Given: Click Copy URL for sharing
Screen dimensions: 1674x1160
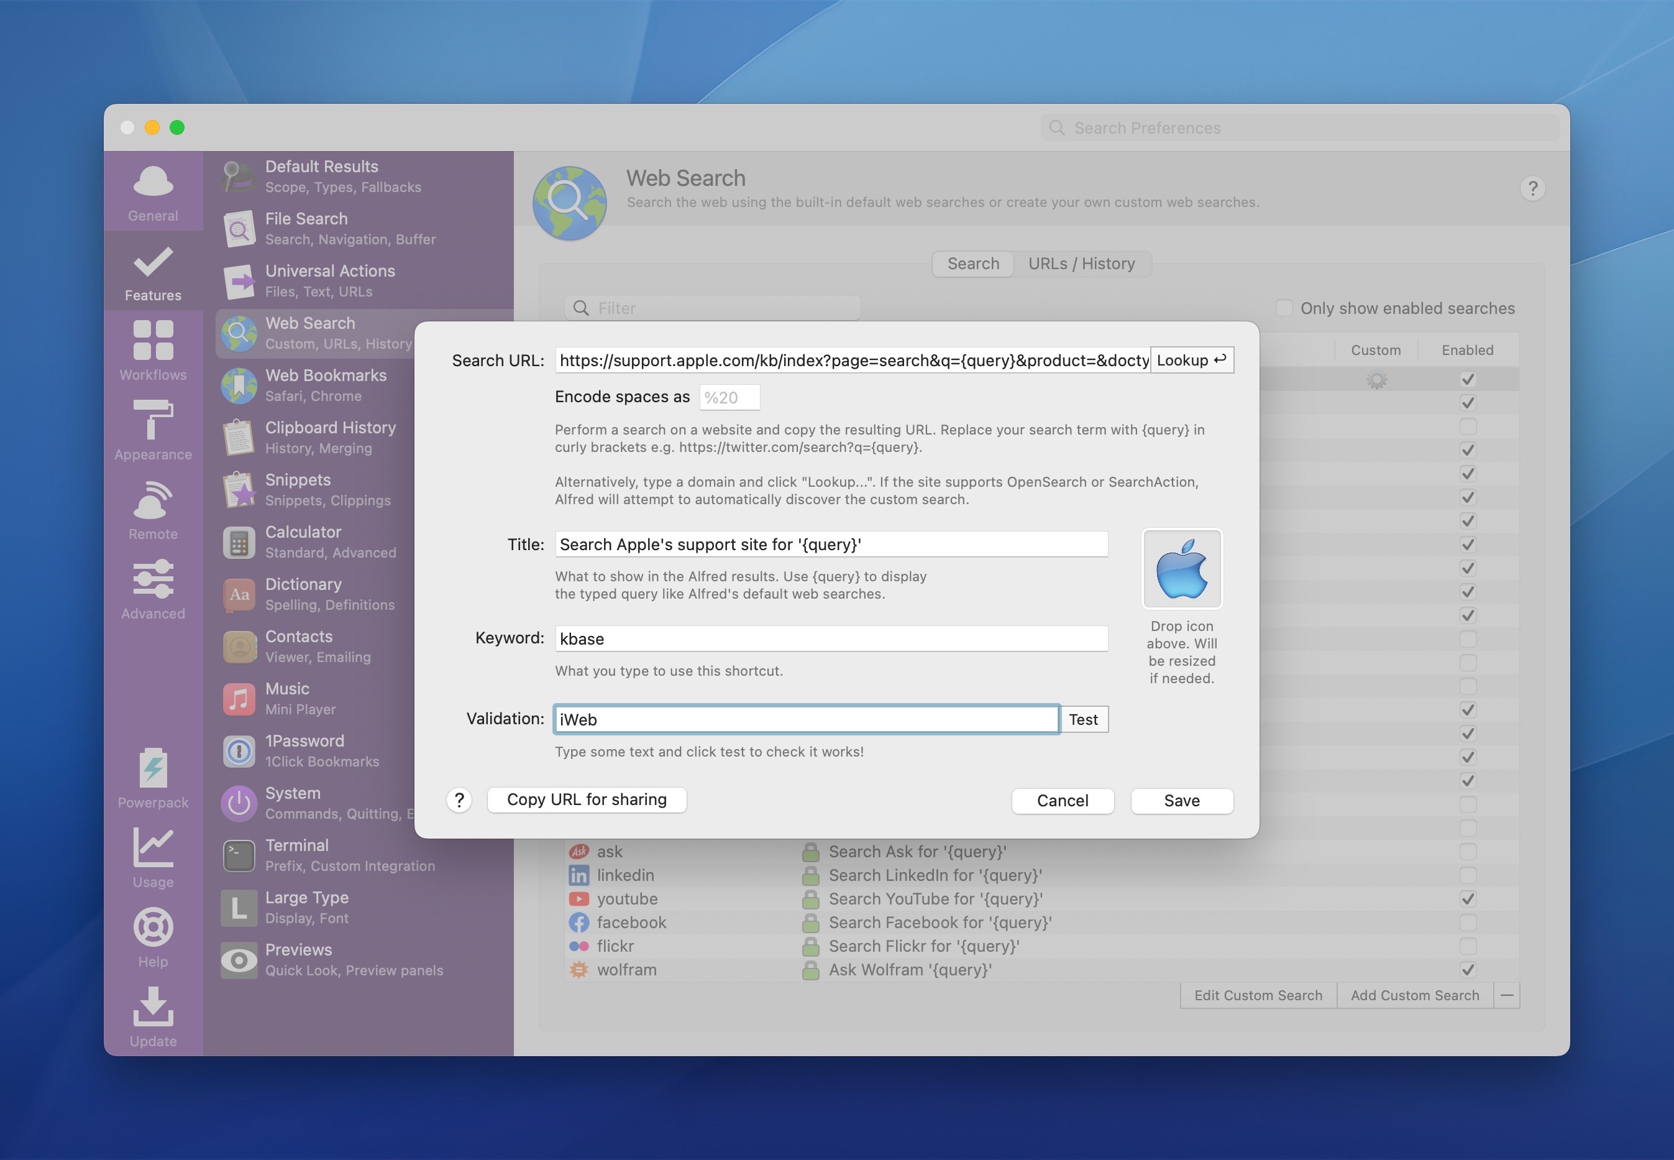Looking at the screenshot, I should pyautogui.click(x=587, y=799).
